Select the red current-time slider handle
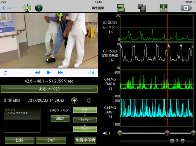The width and height of the screenshot is (196, 146). 167,133
